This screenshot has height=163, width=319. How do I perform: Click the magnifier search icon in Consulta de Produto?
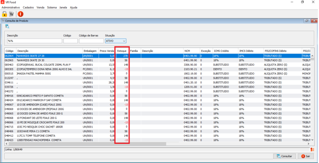pyautogui.click(x=7, y=26)
